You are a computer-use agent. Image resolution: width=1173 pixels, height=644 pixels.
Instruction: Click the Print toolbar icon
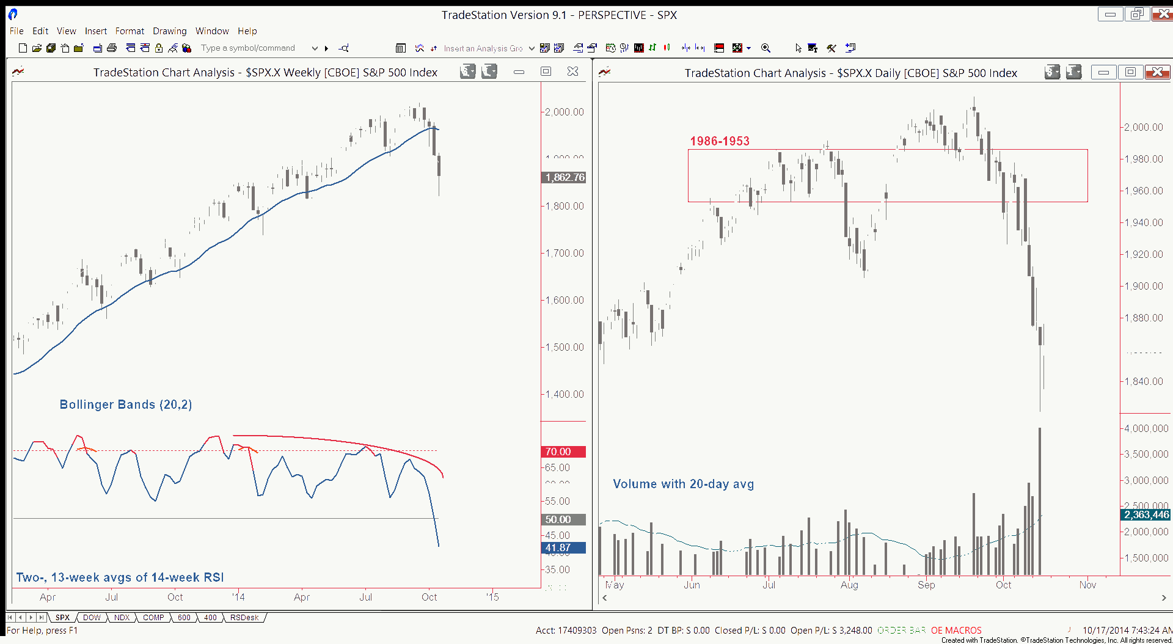pyautogui.click(x=112, y=48)
